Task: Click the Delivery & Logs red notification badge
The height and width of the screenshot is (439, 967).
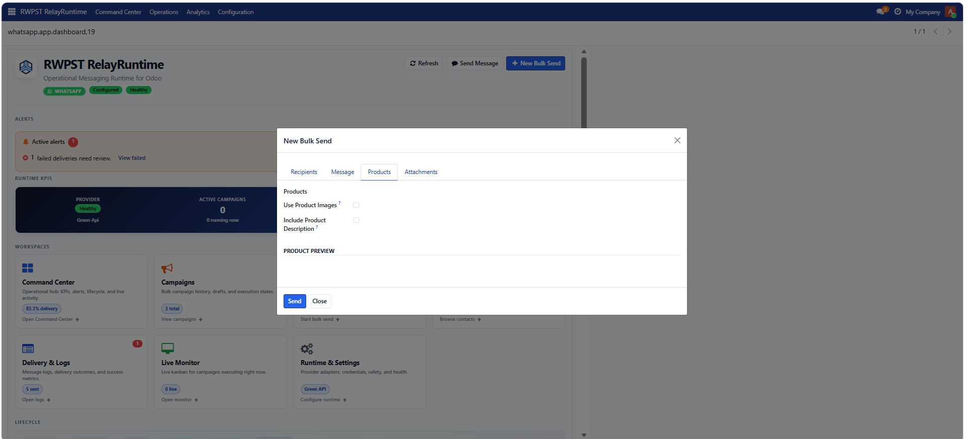Action: click(137, 343)
